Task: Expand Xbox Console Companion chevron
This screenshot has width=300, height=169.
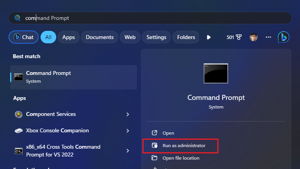Action: coord(128,131)
